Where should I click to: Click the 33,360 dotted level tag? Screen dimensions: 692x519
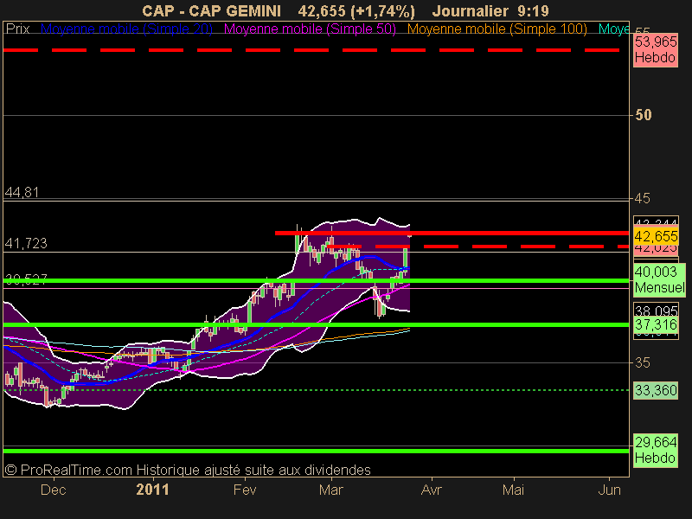(x=656, y=390)
